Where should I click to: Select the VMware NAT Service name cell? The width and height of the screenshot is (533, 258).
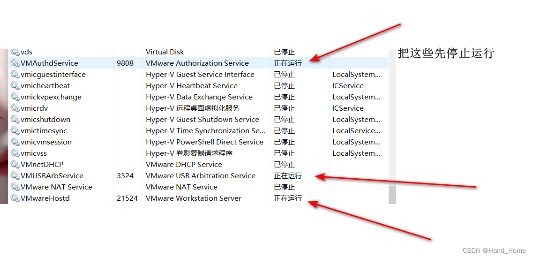tap(56, 187)
